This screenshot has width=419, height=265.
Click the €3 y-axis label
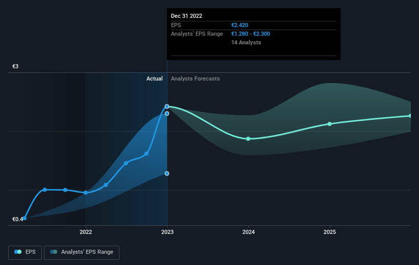coord(15,66)
